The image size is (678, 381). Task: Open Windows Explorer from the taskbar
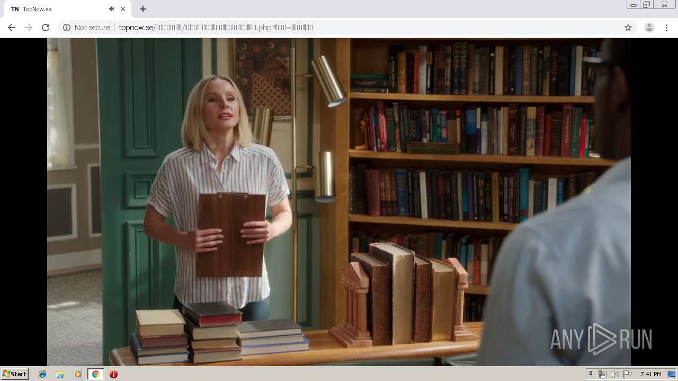click(x=60, y=374)
